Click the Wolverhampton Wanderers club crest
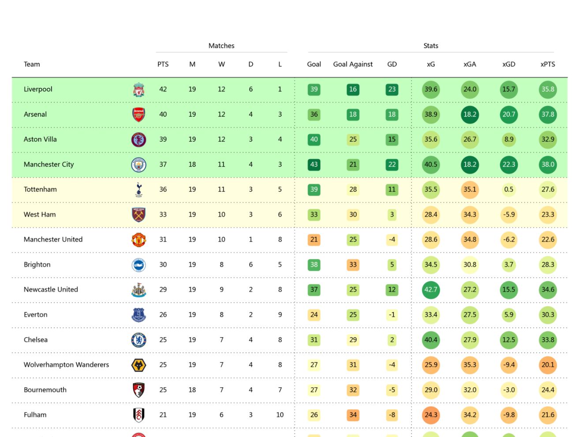The width and height of the screenshot is (583, 437). 138,365
